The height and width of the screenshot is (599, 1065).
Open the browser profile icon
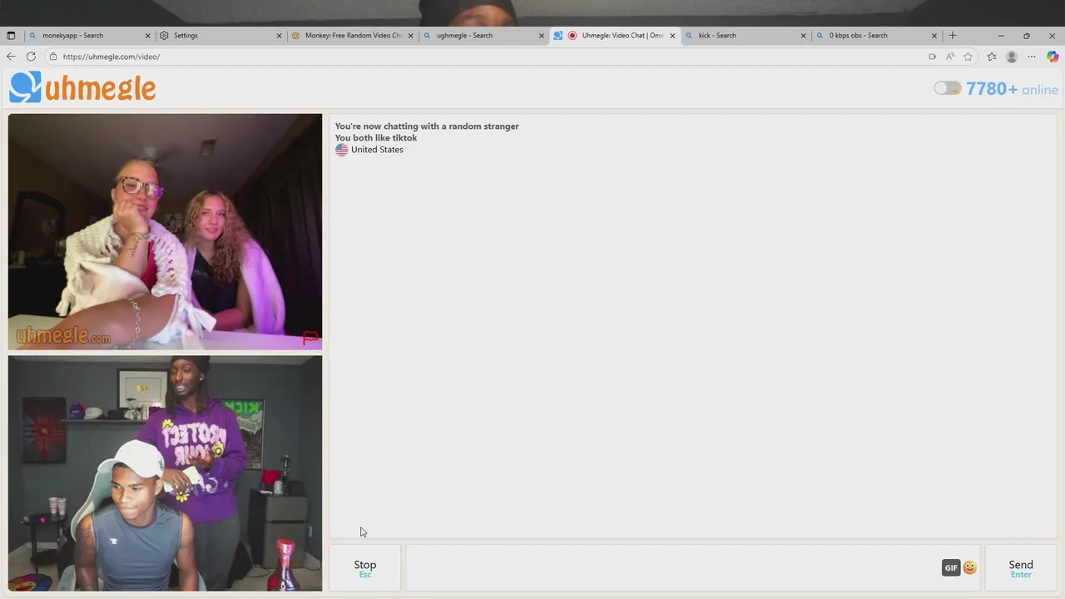click(x=1012, y=57)
